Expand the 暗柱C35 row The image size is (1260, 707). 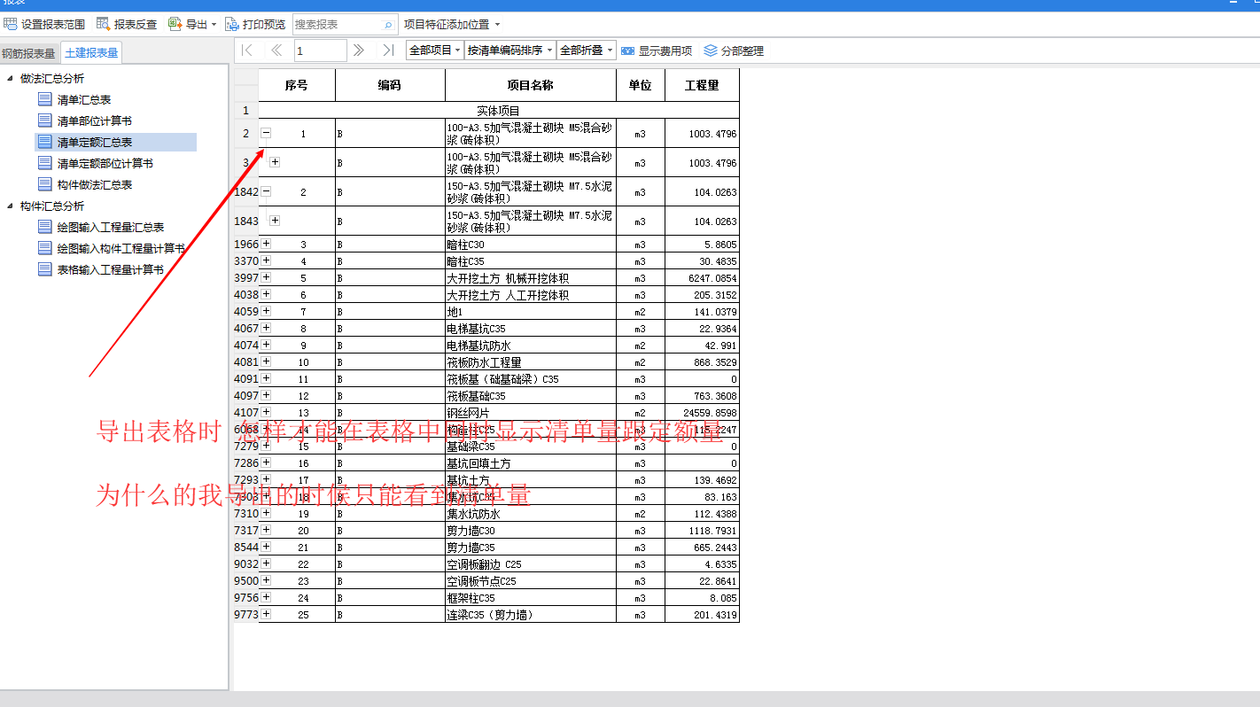(266, 260)
